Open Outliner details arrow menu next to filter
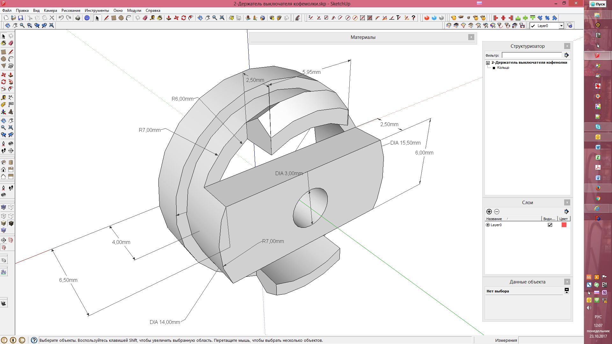This screenshot has height=344, width=612. point(566,55)
